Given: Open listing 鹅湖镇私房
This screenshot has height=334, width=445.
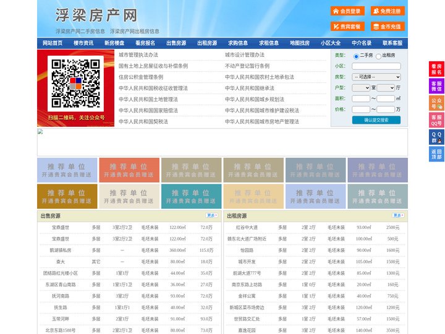Looking at the screenshot, I should [x=61, y=250].
